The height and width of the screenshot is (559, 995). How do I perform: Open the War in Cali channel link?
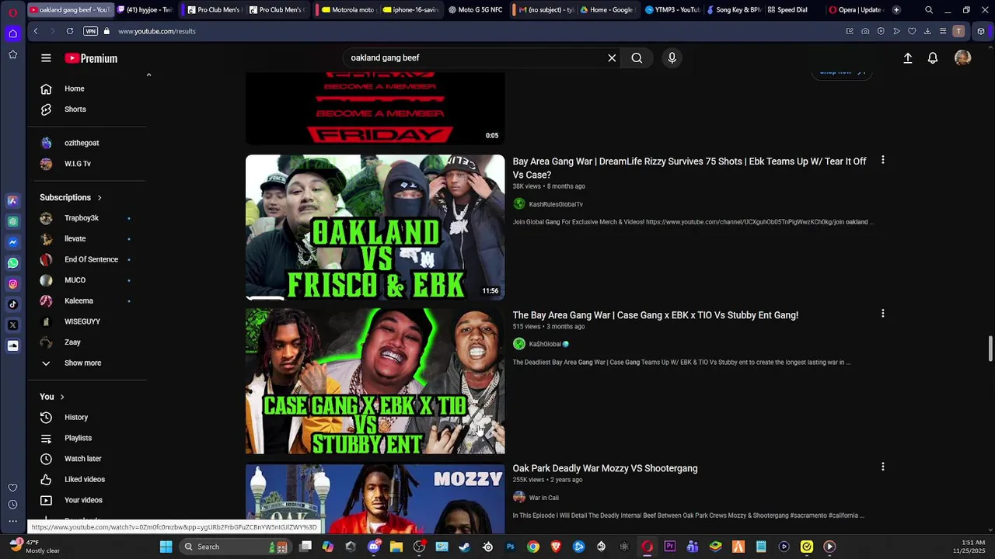[x=543, y=498]
